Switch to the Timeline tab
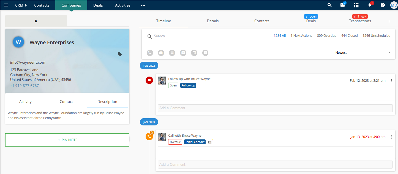This screenshot has width=398, height=174. 164,21
